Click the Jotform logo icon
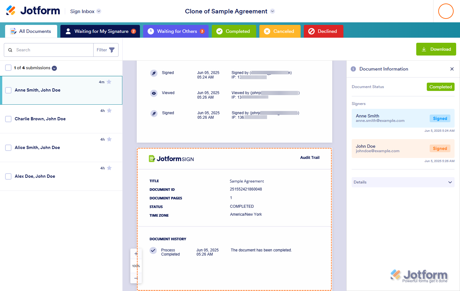 coord(11,11)
